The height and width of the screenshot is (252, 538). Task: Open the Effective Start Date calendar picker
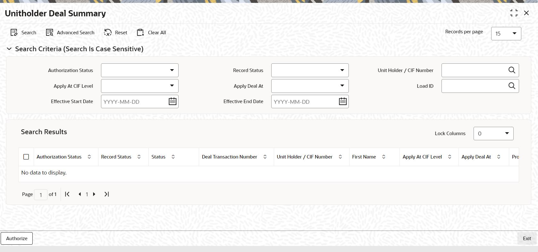pyautogui.click(x=172, y=102)
